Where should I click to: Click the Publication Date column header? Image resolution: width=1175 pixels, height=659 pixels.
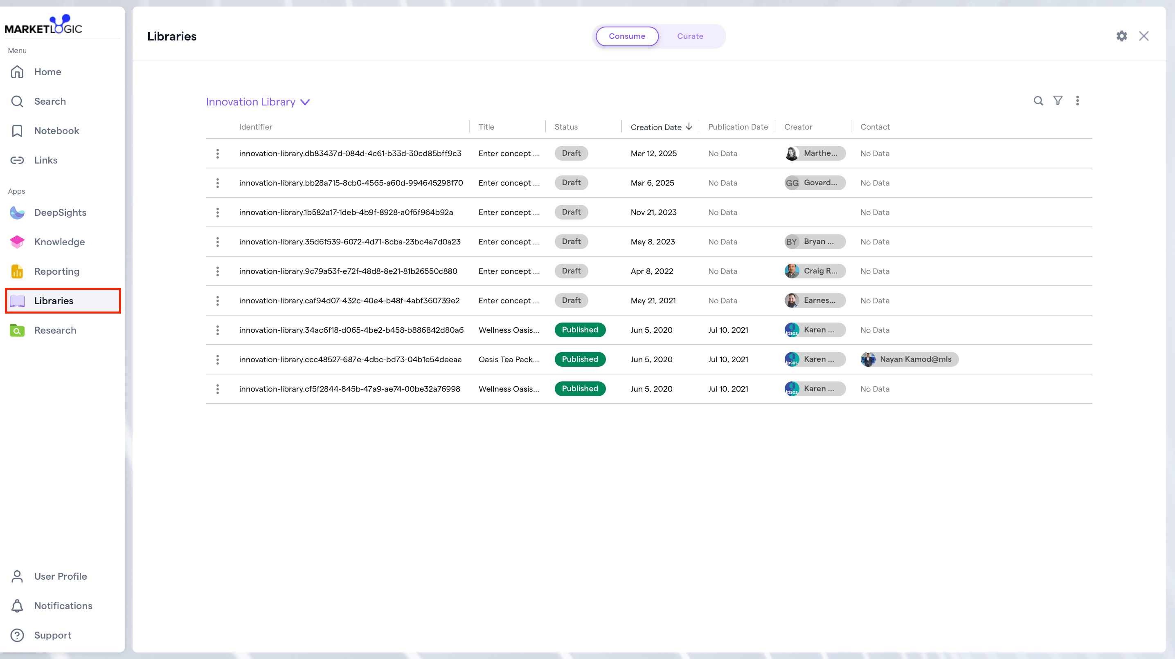tap(738, 127)
